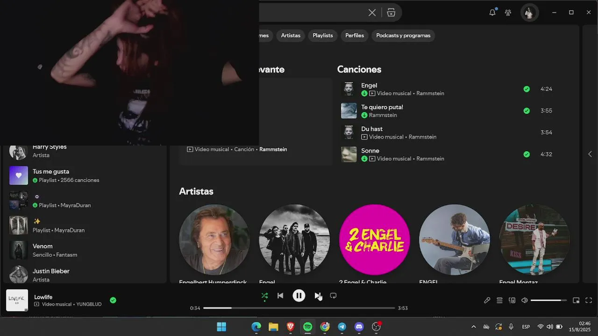The image size is (598, 336).
Task: Open the sparkles playlist by MayraDuran
Action: point(85,225)
